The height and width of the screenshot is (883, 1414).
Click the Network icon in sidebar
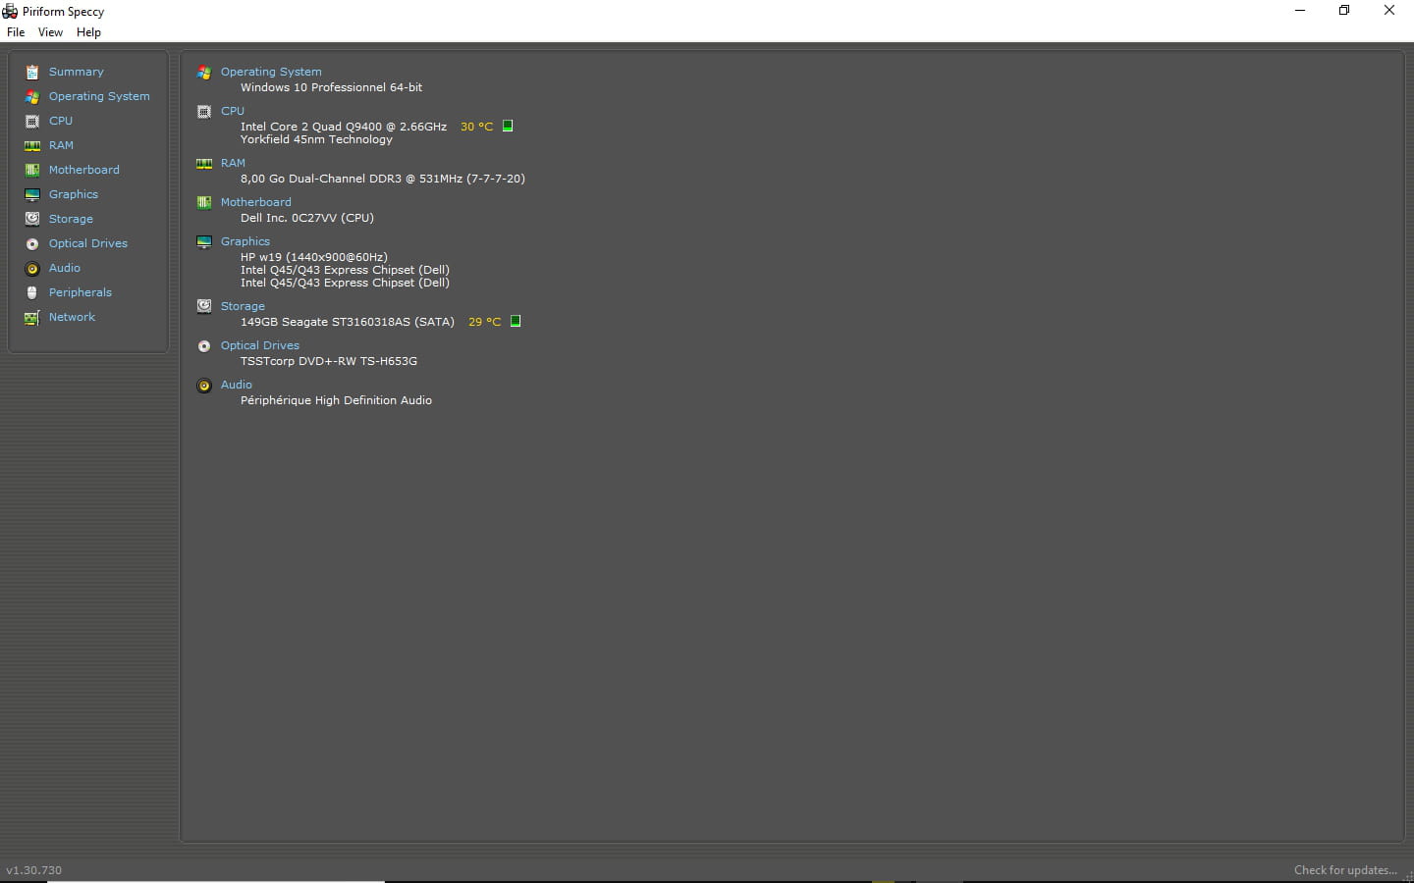[x=32, y=317]
